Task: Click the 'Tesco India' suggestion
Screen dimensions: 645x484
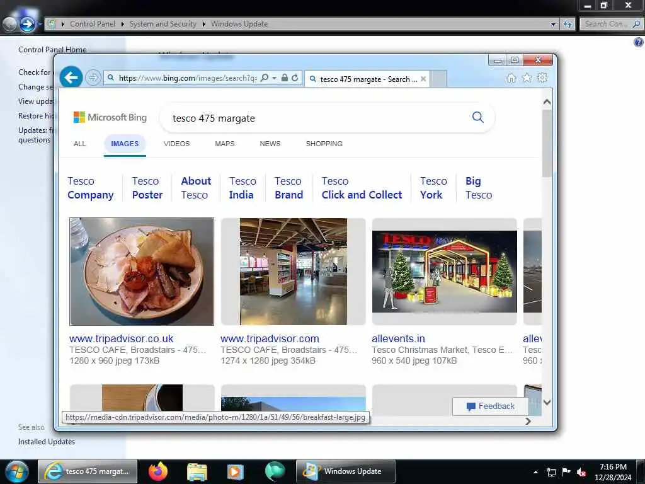Action: click(x=243, y=188)
